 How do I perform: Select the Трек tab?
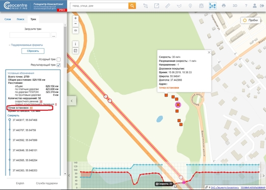point(33,19)
